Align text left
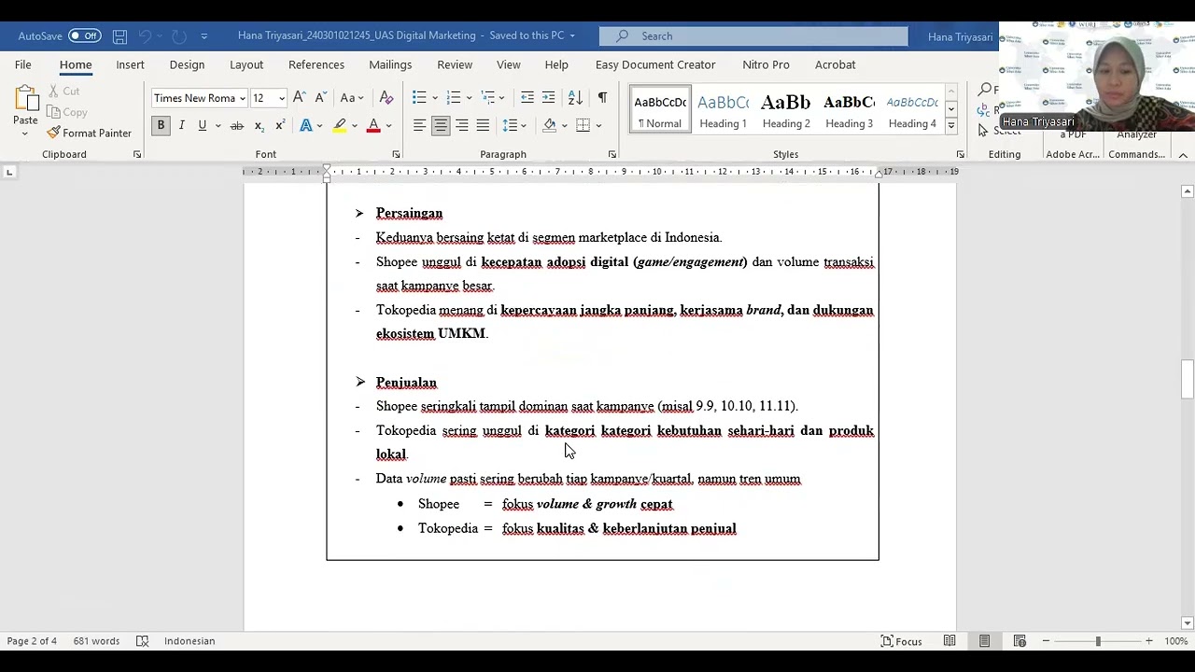 tap(419, 125)
